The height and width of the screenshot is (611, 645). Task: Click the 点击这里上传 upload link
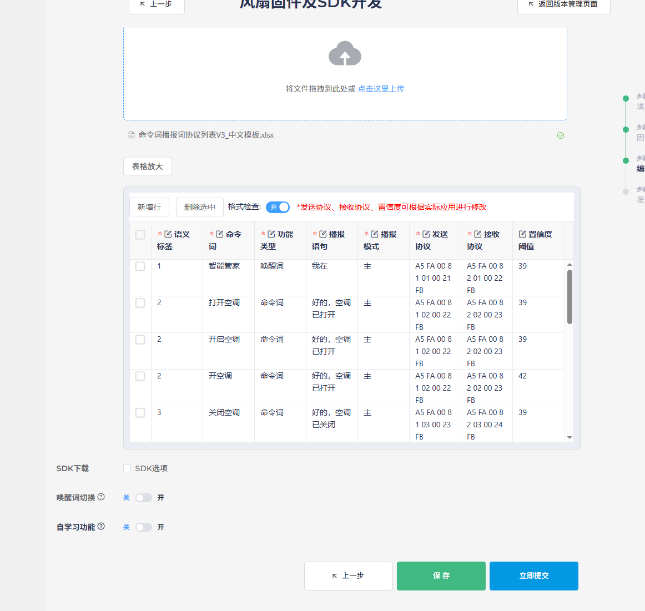(x=381, y=89)
